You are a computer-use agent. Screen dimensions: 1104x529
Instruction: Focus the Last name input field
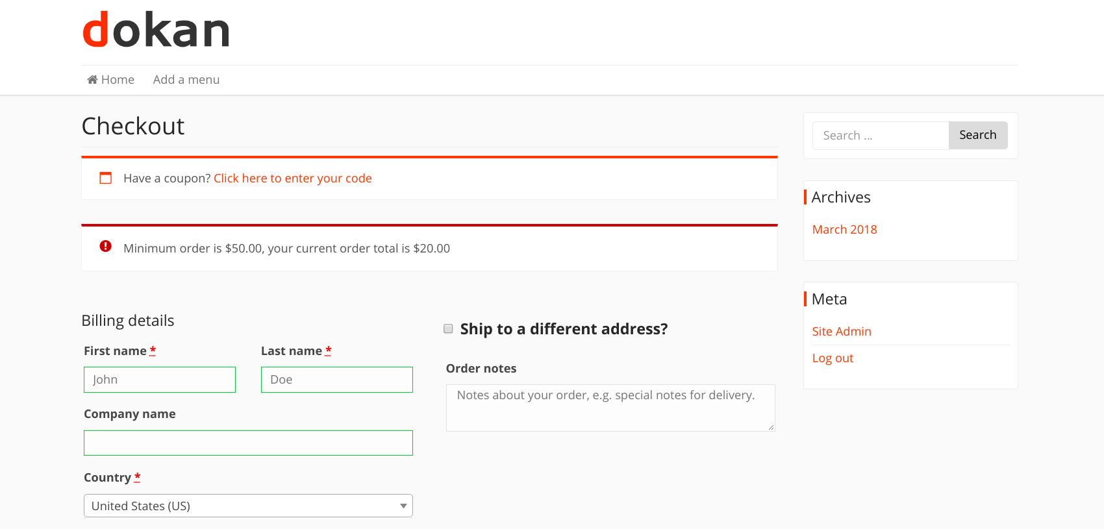coord(337,380)
